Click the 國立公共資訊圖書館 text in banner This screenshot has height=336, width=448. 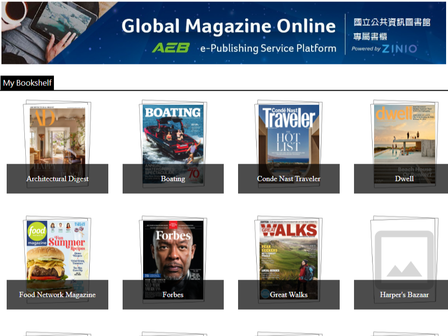392,22
